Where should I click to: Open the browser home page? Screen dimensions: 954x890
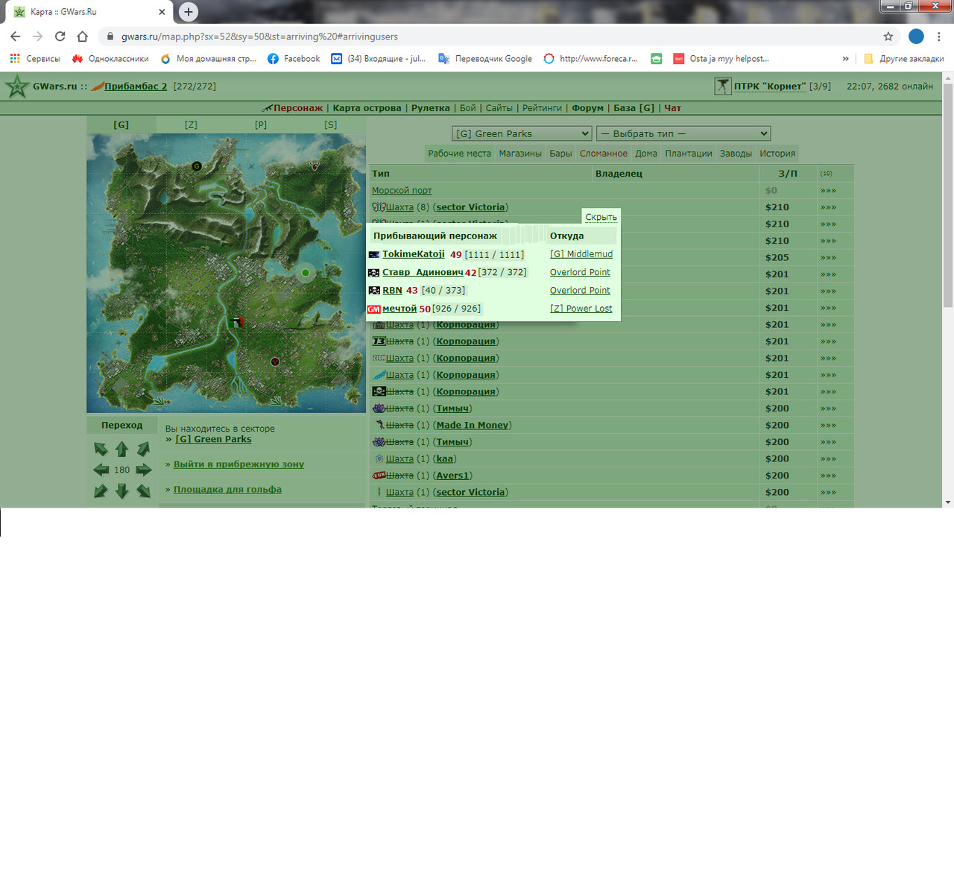pos(83,37)
